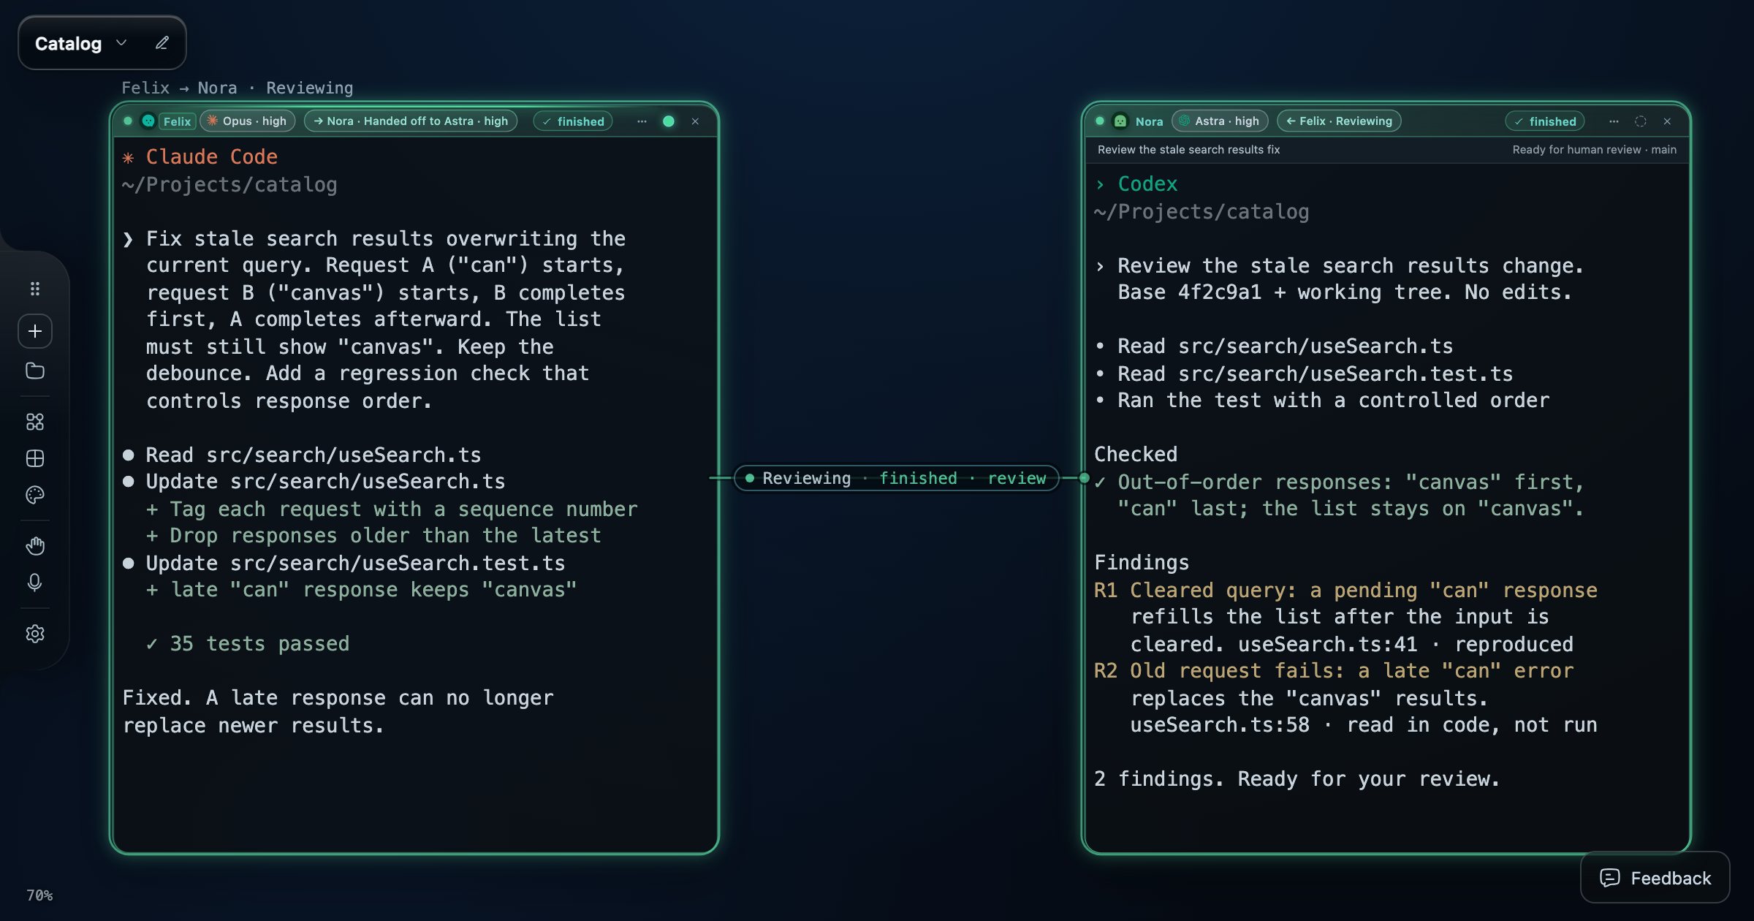Open settings gear in sidebar
Image resolution: width=1754 pixels, height=921 pixels.
(34, 634)
